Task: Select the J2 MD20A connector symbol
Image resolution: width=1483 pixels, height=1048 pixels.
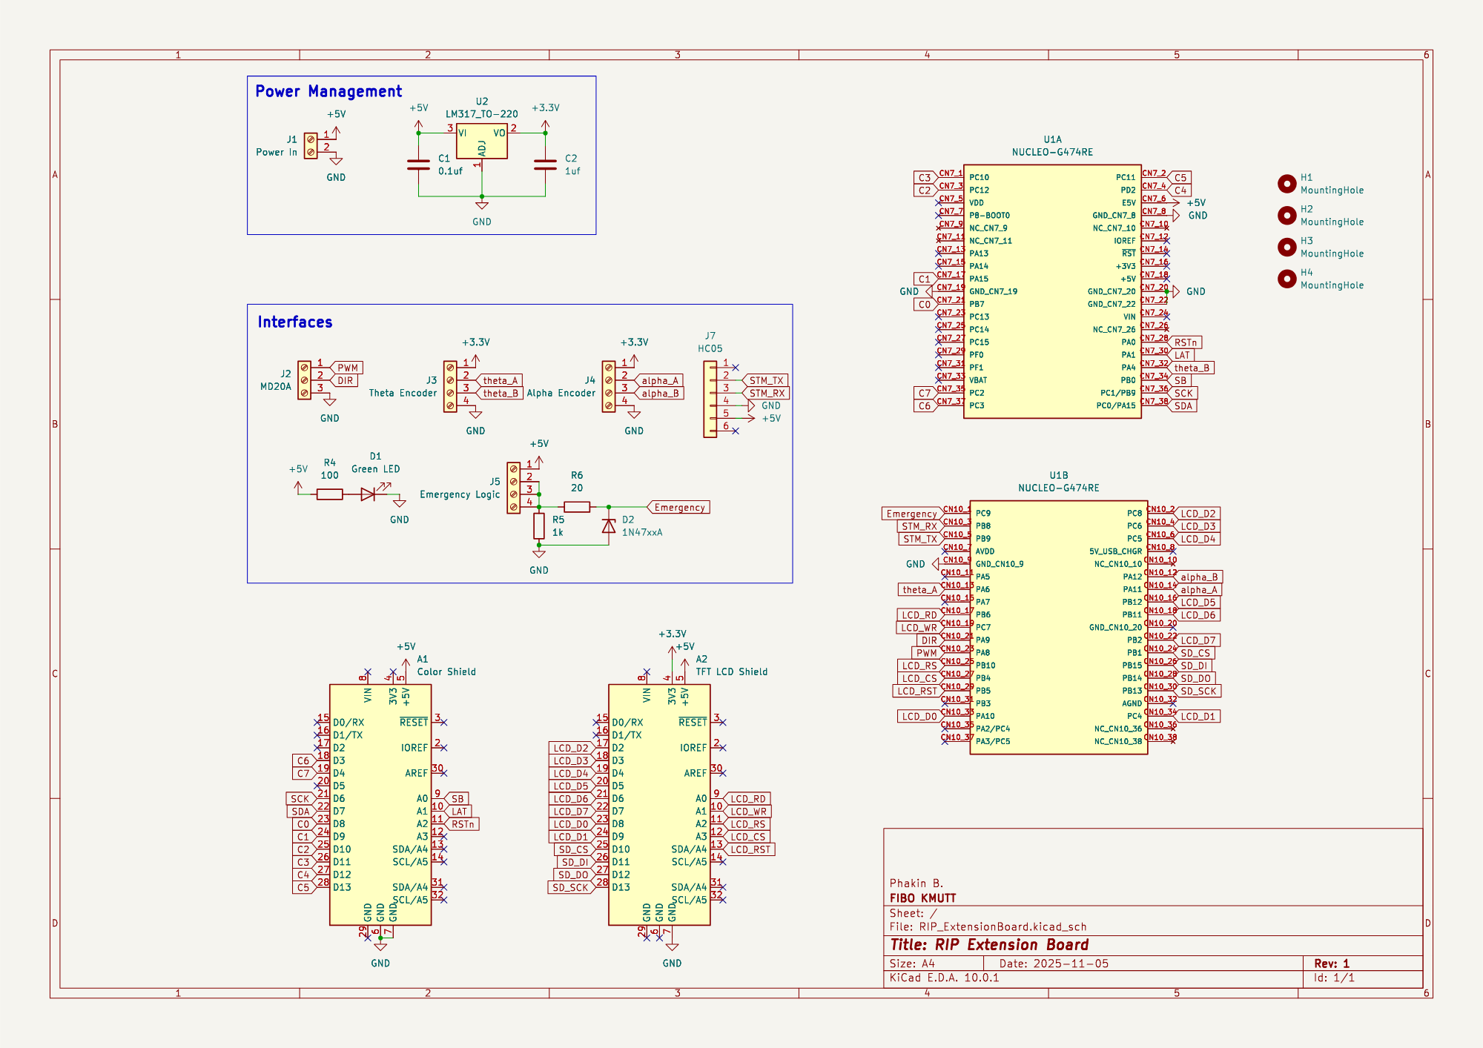Action: pos(304,380)
